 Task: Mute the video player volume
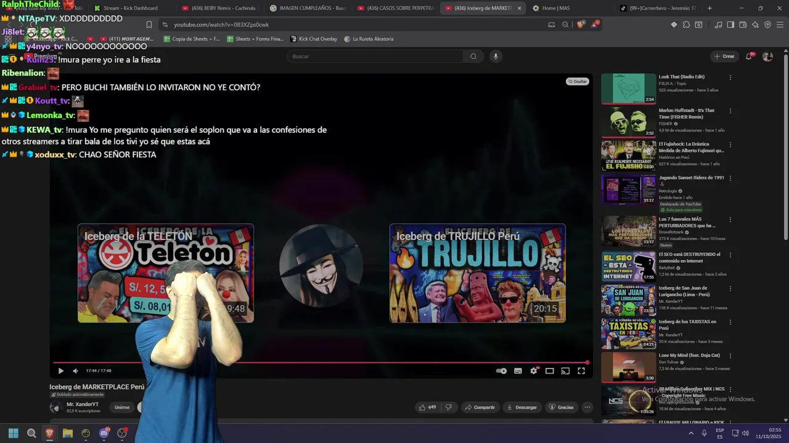pos(75,371)
